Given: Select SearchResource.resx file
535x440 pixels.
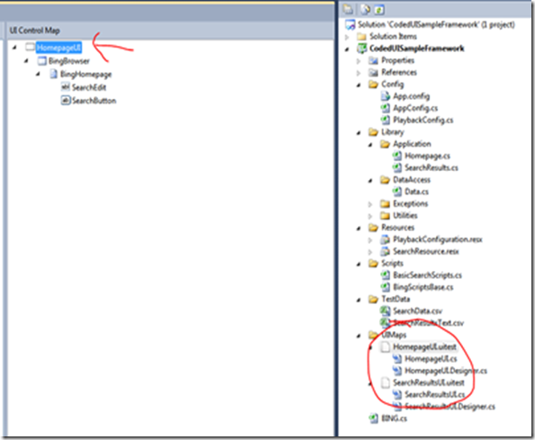Looking at the screenshot, I should tap(426, 252).
